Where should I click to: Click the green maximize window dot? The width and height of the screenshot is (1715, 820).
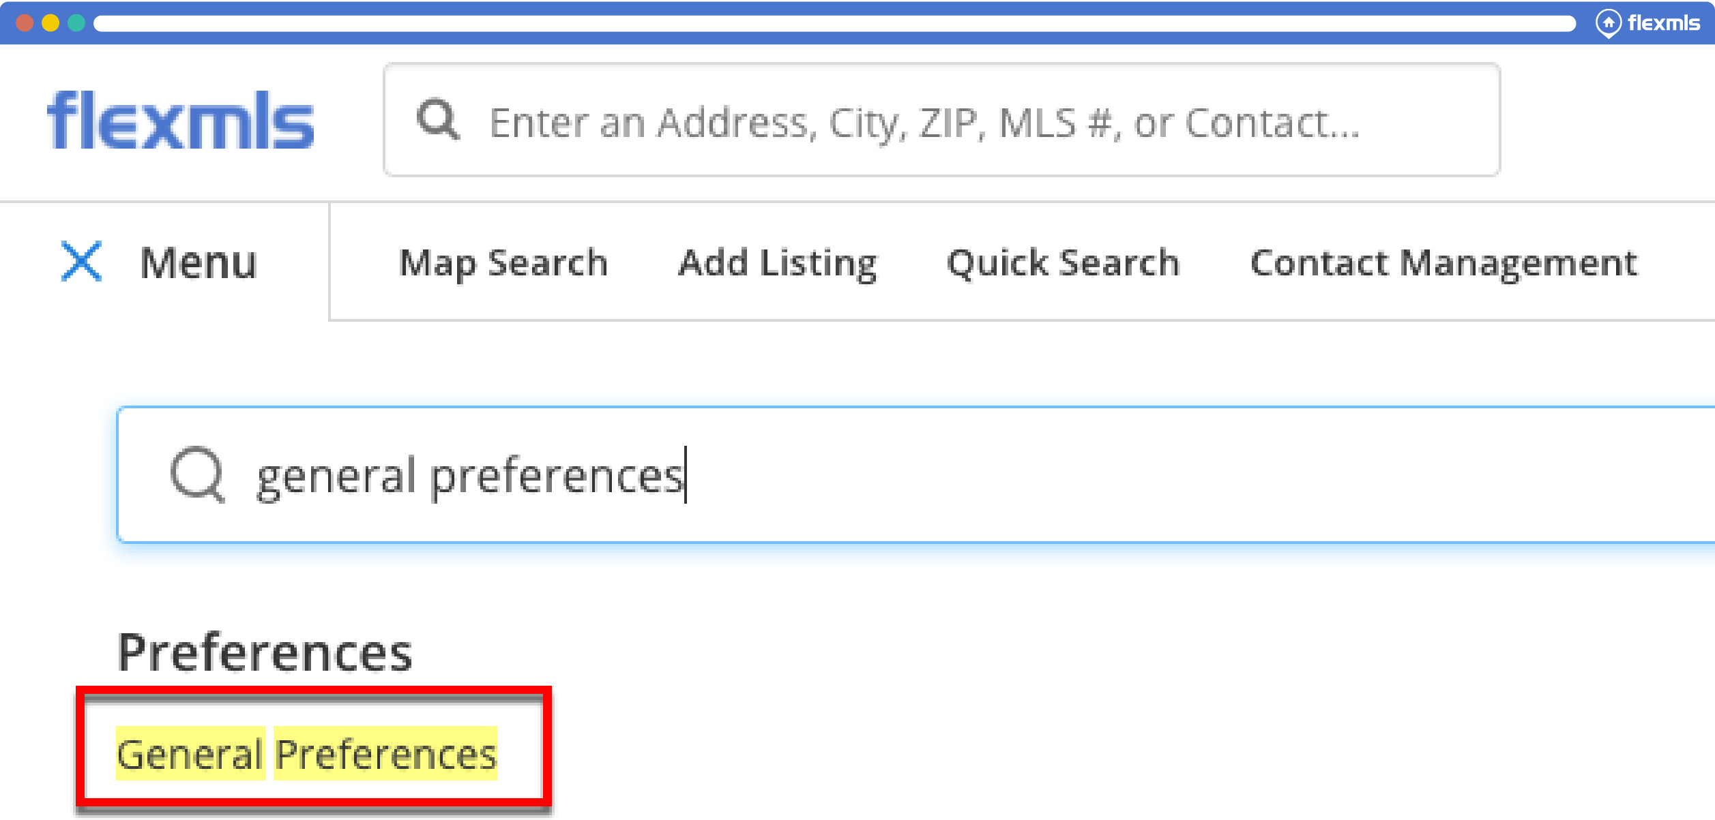[x=76, y=23]
